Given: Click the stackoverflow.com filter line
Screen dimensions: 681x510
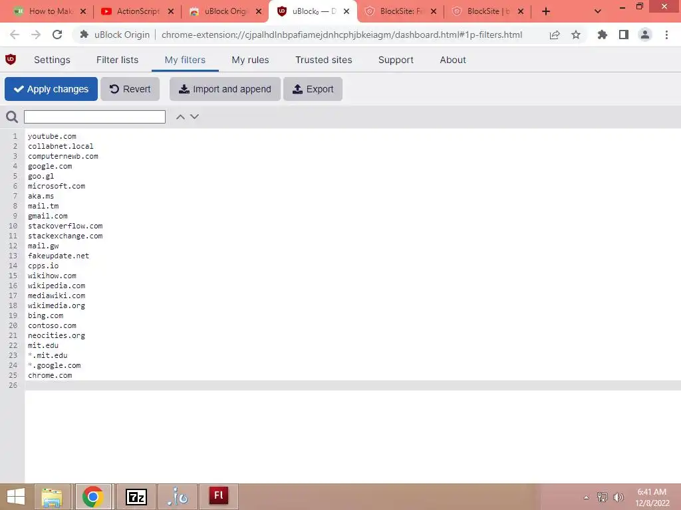Looking at the screenshot, I should click(65, 226).
